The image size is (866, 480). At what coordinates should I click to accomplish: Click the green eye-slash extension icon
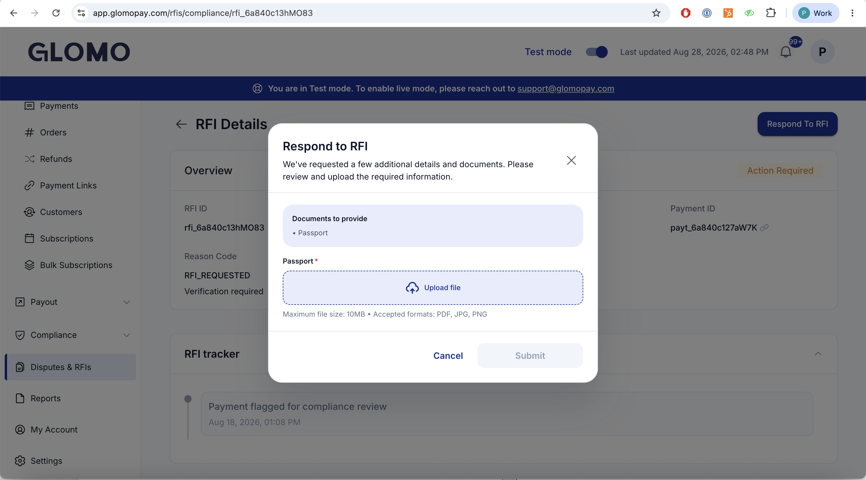(x=749, y=13)
